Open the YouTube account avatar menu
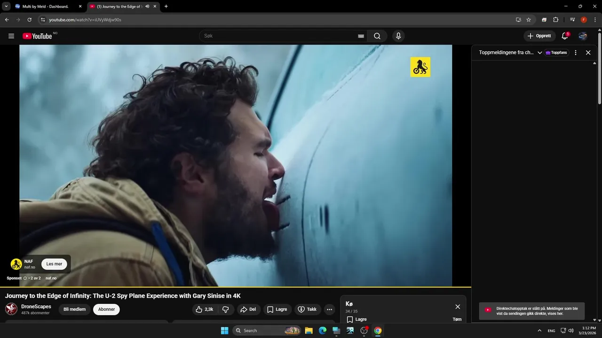This screenshot has width=602, height=338. coord(583,36)
